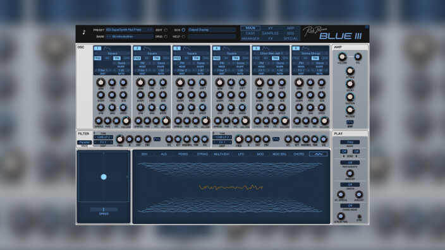The height and width of the screenshot is (250, 445).
Task: Toggle FREE on oscillator 1
Action: [x=97, y=58]
